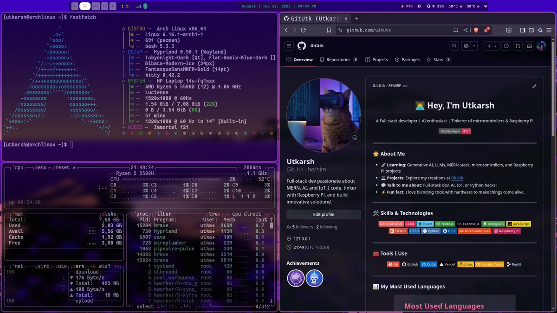The image size is (557, 313).
Task: Edit the README with pencil icon
Action: click(x=534, y=86)
